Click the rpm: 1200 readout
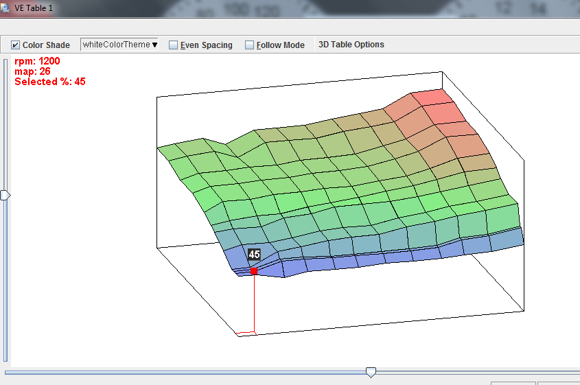 (x=37, y=61)
